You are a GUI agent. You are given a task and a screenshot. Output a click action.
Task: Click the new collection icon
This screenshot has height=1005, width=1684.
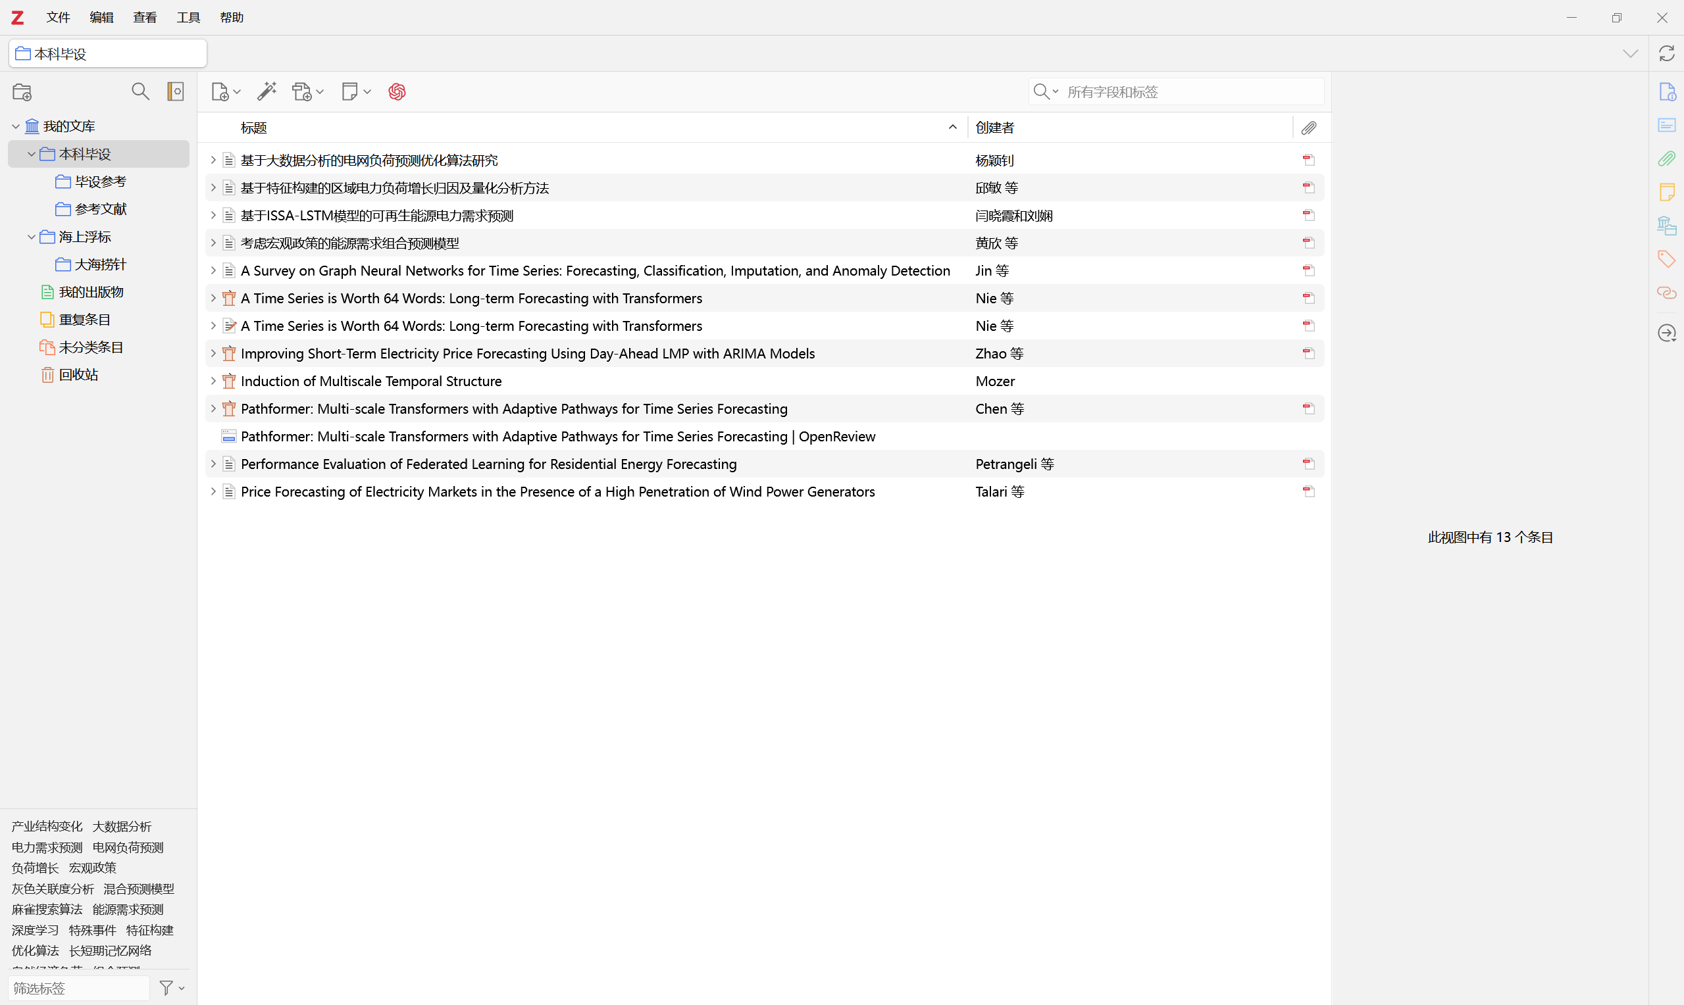pyautogui.click(x=22, y=92)
